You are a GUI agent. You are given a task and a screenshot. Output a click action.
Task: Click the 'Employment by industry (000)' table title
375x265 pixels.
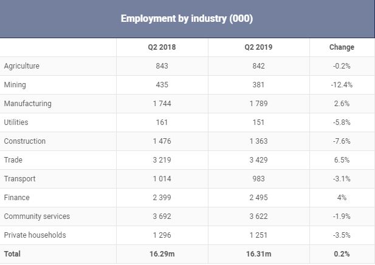(x=187, y=18)
